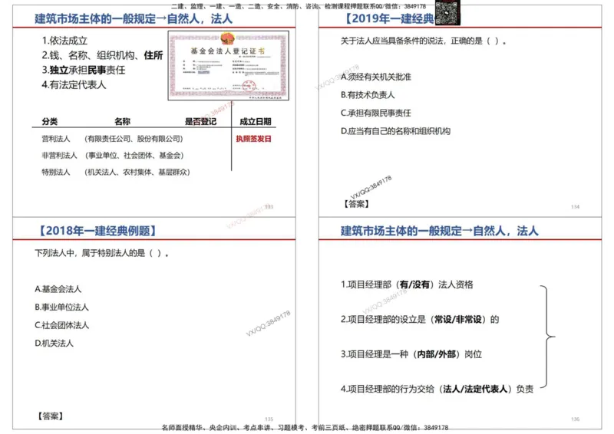Select option A.基金会法人

58,289
